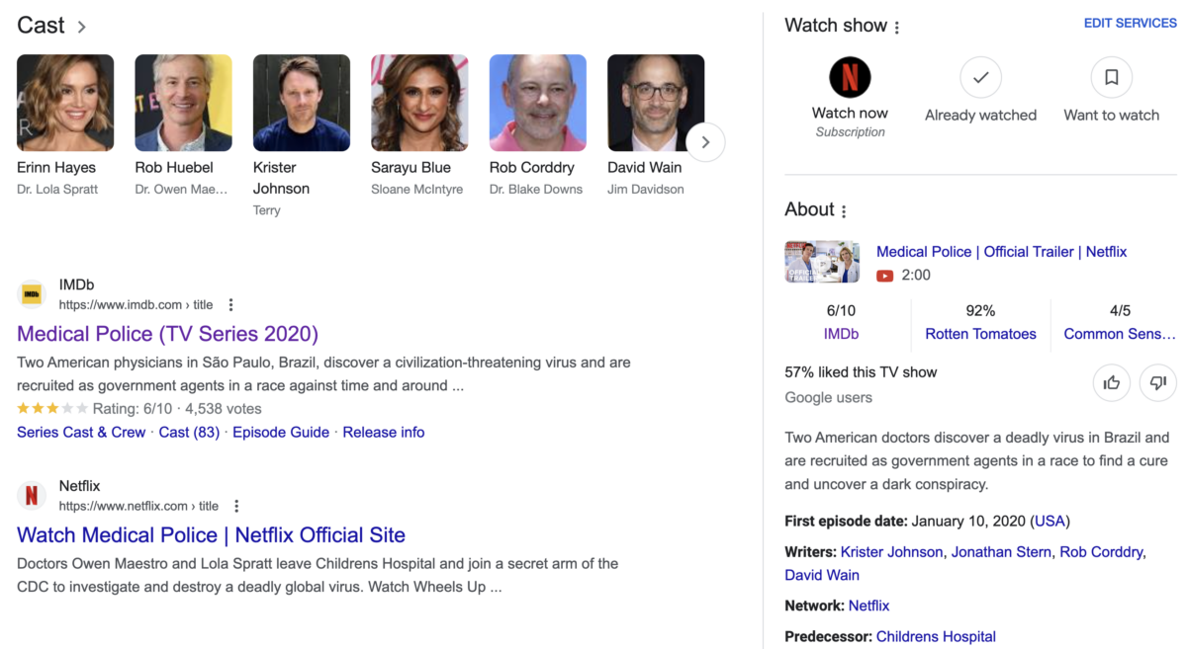Open the Common Sense rating link
This screenshot has width=1187, height=649.
[x=1120, y=334]
